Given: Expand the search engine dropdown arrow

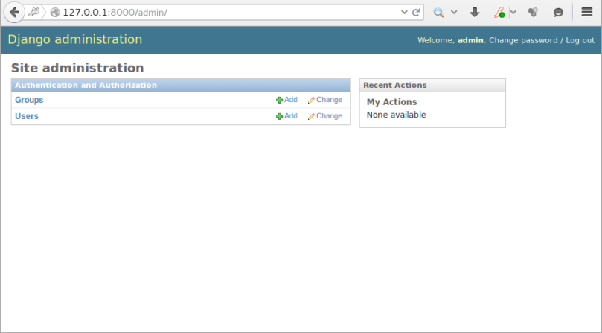Looking at the screenshot, I should click(454, 13).
